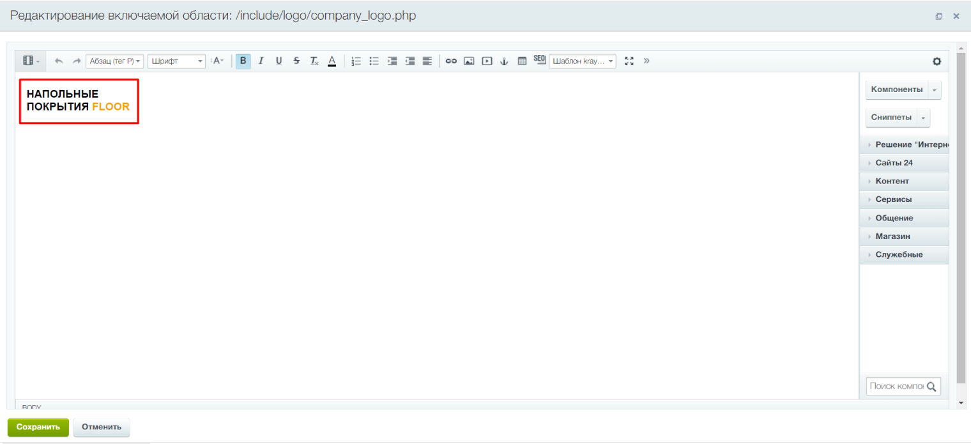Click the undo arrow in toolbar

click(59, 61)
